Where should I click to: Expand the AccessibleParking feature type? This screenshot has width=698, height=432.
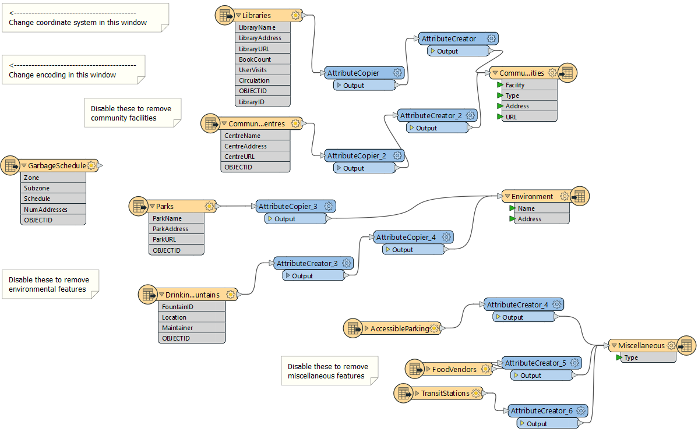[x=366, y=329]
